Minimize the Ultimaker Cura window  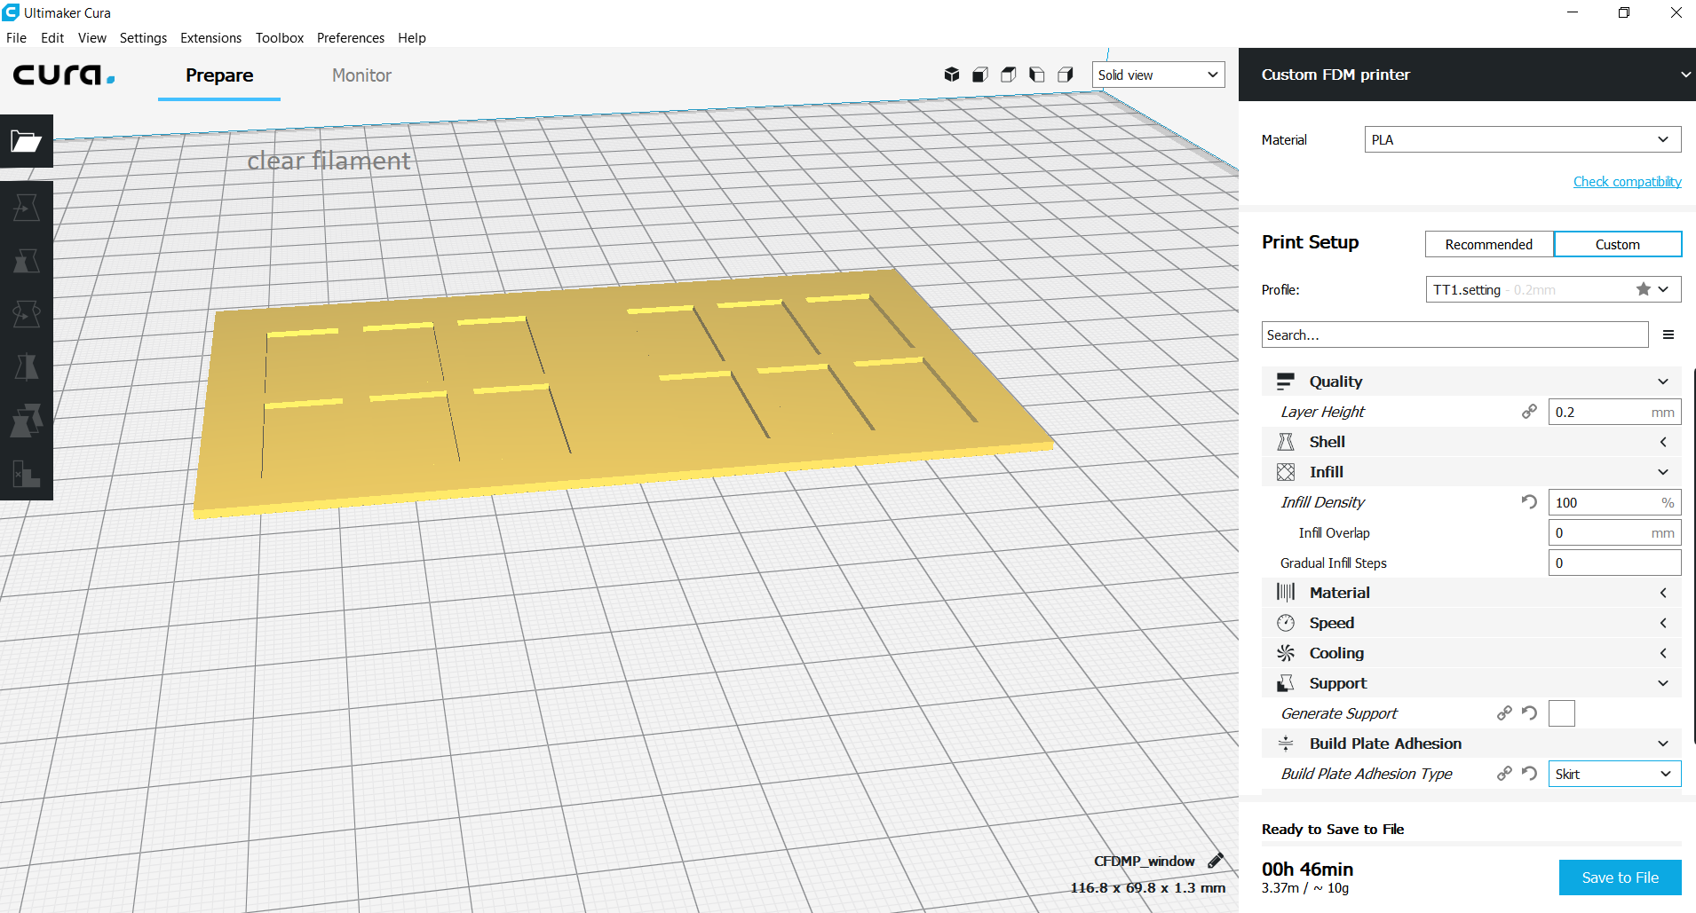pyautogui.click(x=1573, y=12)
